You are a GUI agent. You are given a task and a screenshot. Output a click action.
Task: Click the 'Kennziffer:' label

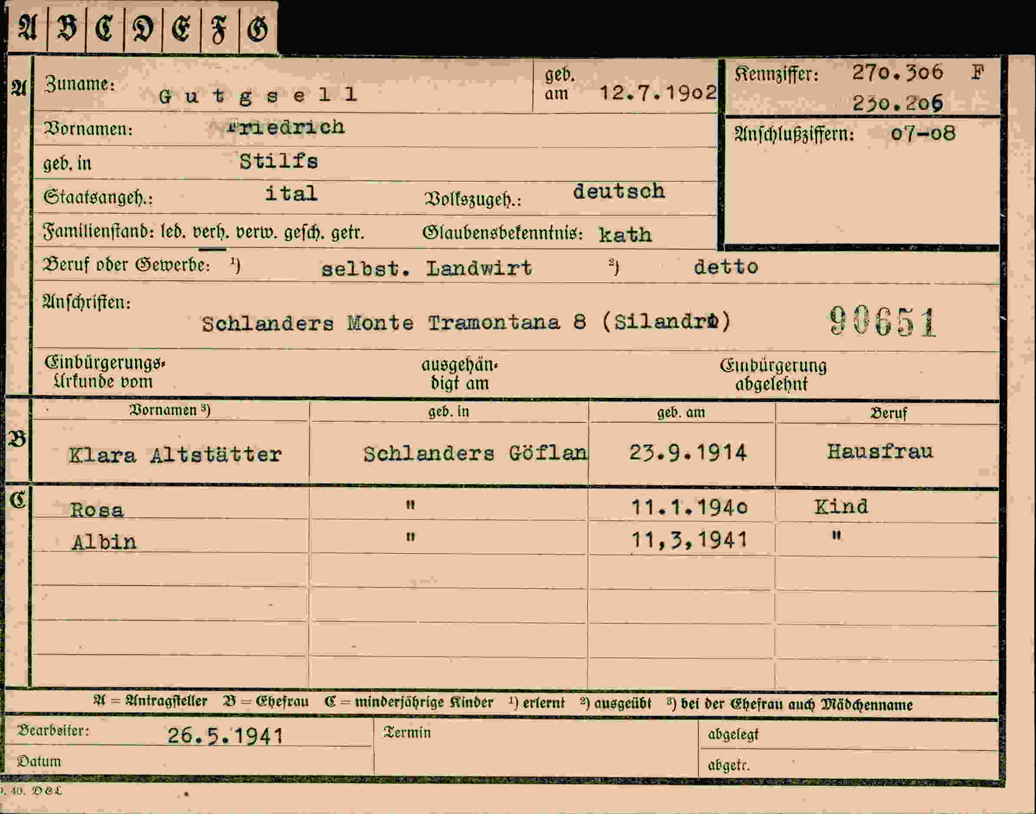click(776, 74)
